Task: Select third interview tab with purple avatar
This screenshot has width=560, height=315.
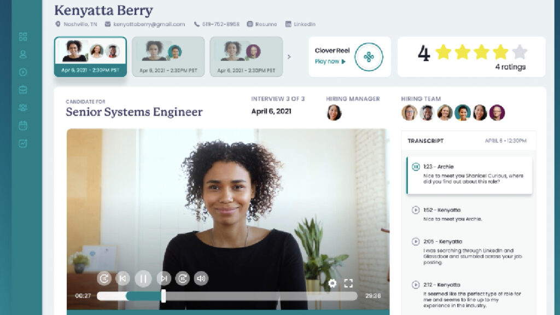Action: [x=246, y=57]
